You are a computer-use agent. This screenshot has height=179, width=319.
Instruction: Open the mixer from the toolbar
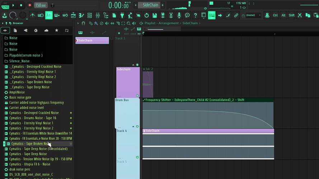[x=98, y=15]
